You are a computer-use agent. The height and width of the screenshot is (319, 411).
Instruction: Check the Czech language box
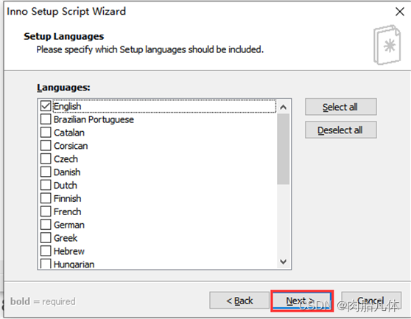point(46,158)
